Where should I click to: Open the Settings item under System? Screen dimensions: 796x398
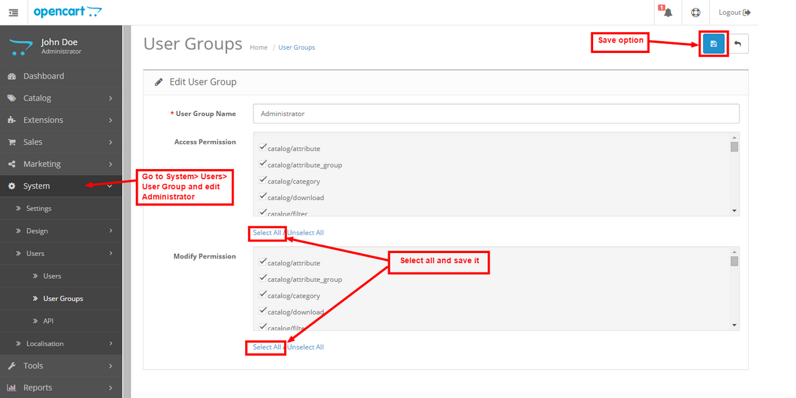[x=39, y=209]
